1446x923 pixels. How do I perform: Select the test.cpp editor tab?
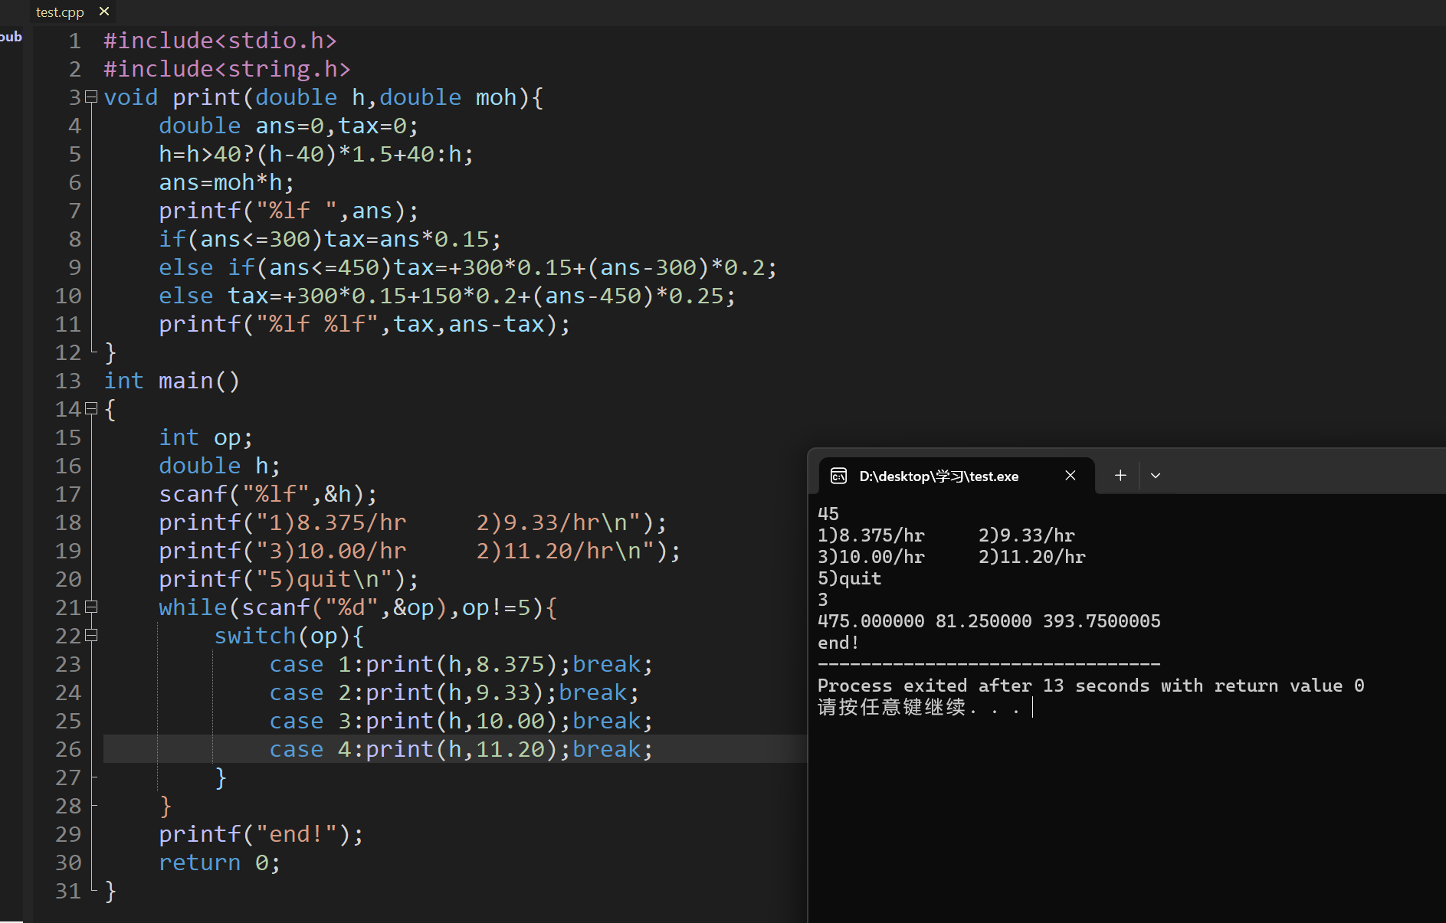[x=60, y=12]
